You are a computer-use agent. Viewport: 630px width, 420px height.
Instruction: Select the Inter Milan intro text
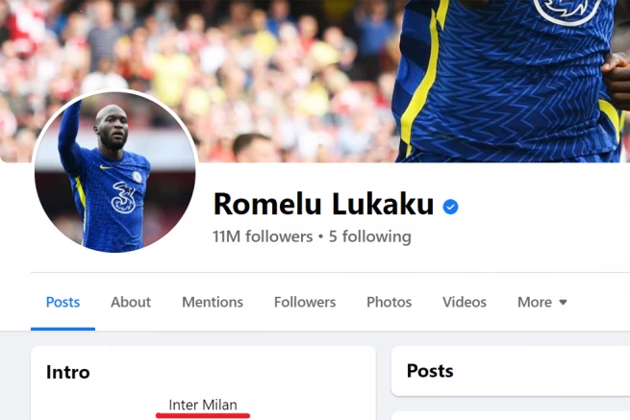[x=203, y=405]
